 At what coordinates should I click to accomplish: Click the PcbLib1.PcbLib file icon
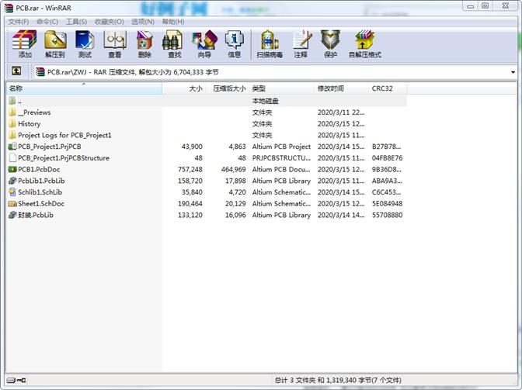click(x=12, y=181)
